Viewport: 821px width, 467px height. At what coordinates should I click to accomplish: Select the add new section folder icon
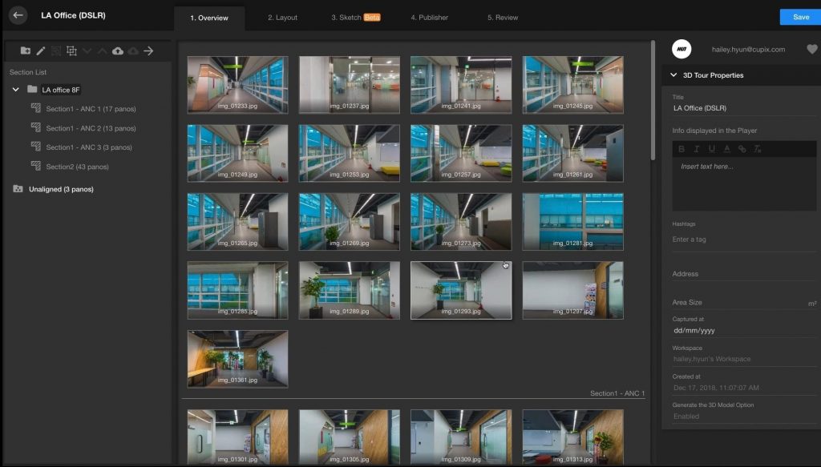point(26,50)
